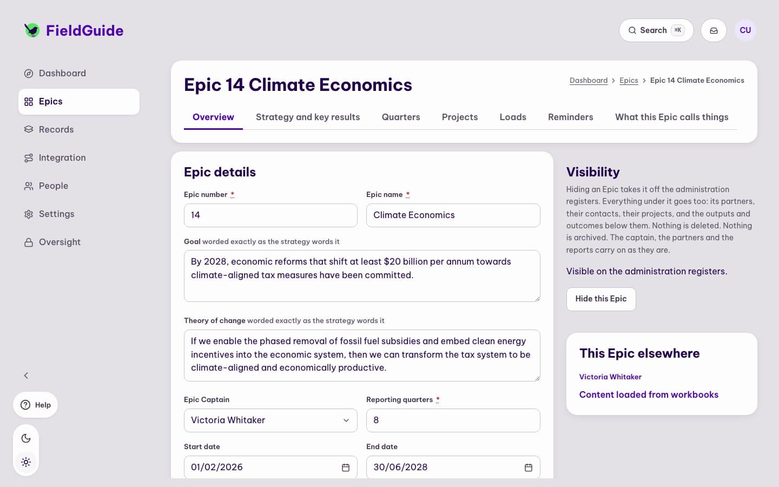Click the Search button
The width and height of the screenshot is (779, 487).
click(x=656, y=30)
